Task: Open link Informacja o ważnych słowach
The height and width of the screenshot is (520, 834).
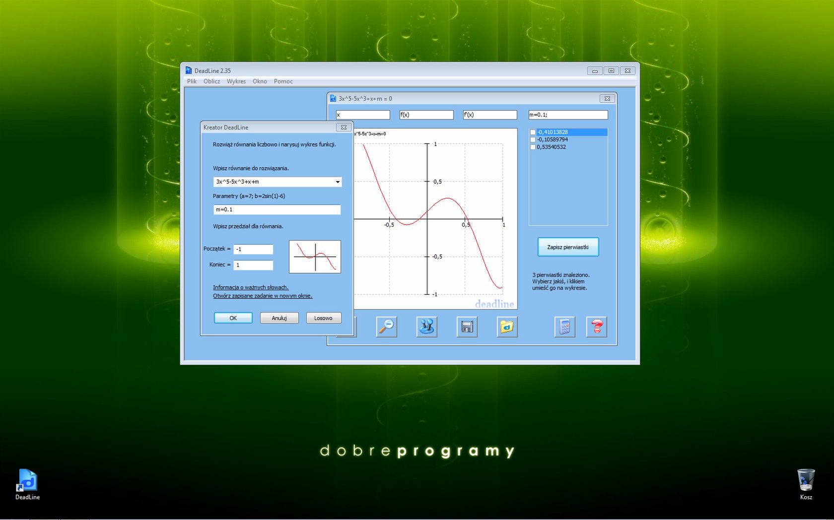Action: click(251, 287)
